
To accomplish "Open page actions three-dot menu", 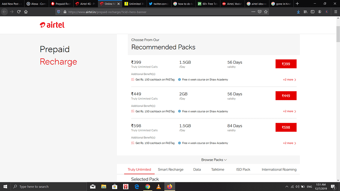I will [x=253, y=12].
